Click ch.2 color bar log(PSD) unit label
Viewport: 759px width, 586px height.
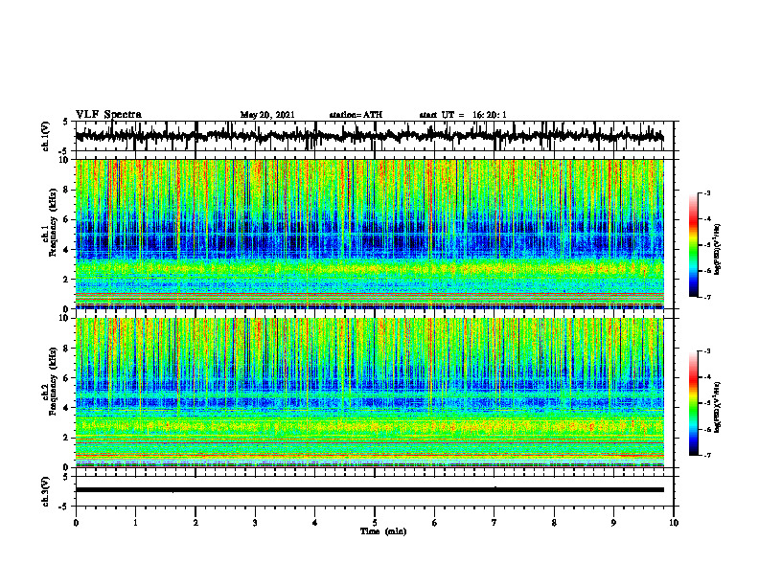click(718, 408)
